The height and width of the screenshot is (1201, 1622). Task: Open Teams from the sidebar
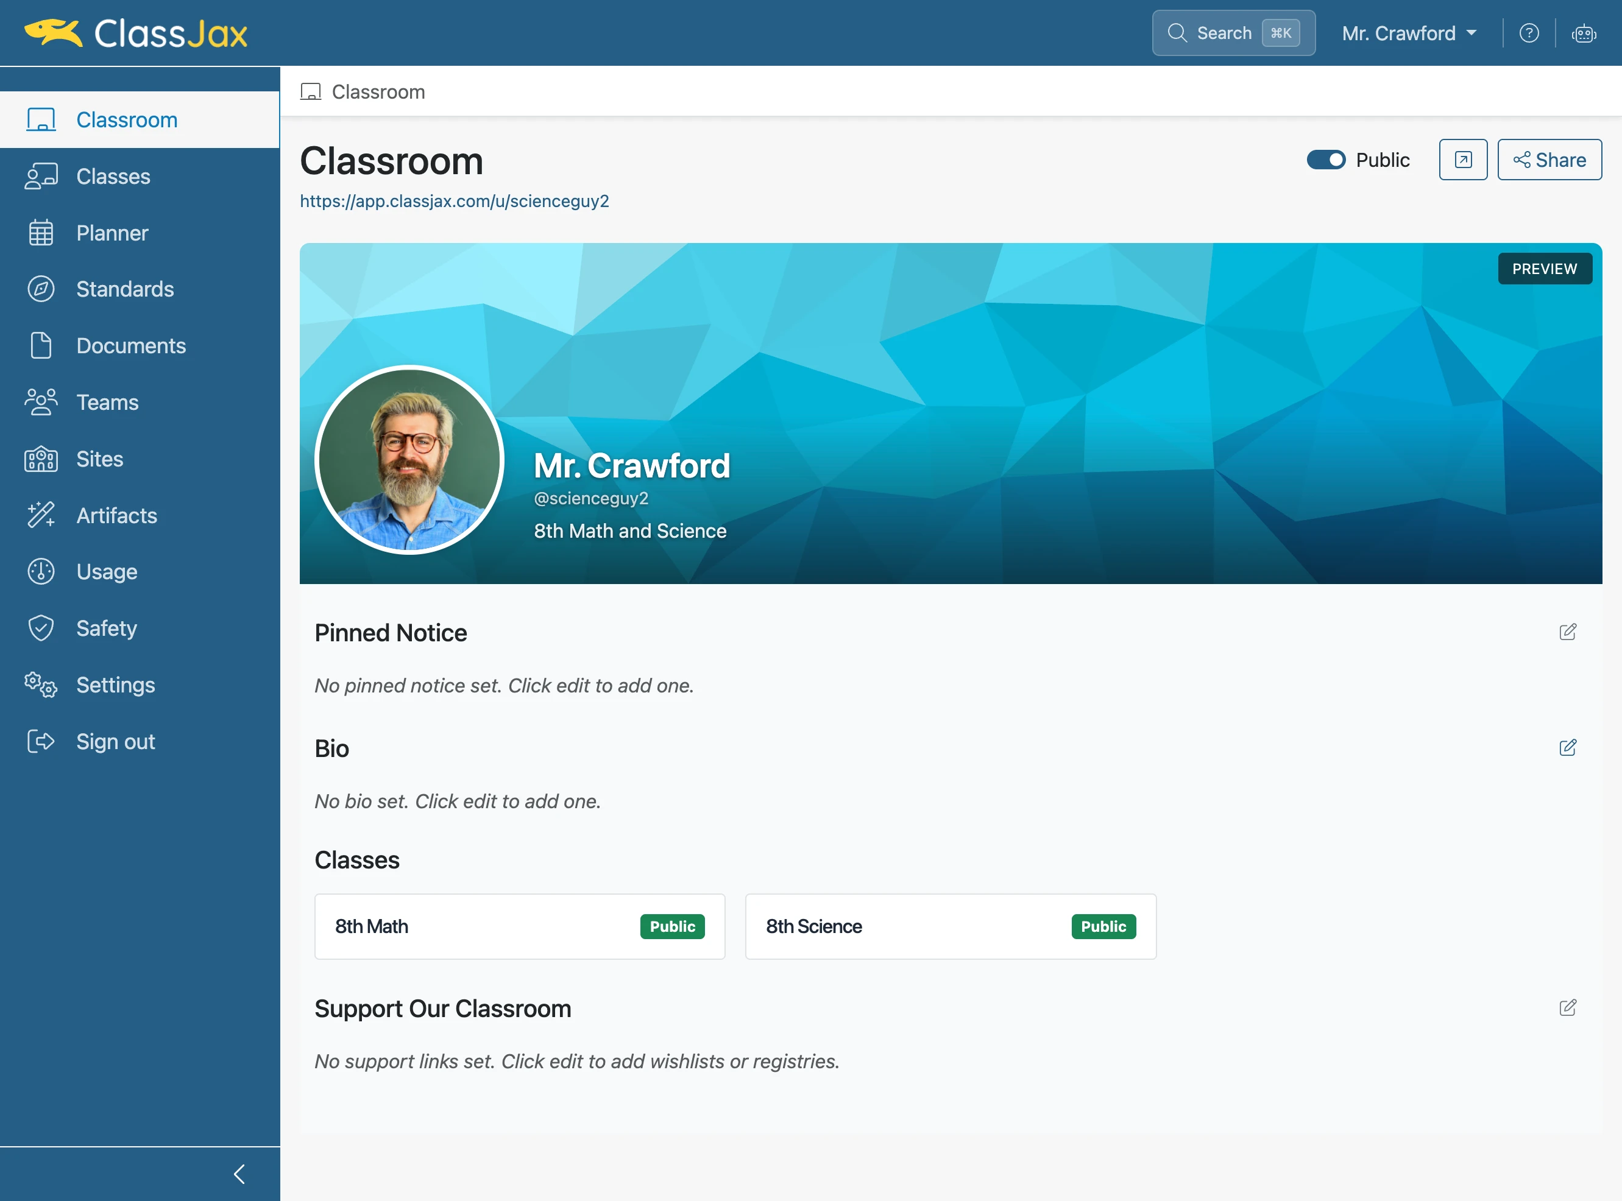click(x=140, y=402)
